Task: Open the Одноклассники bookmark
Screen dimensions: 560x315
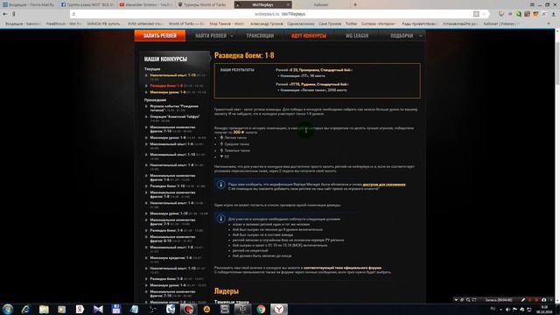Action: coord(301,24)
